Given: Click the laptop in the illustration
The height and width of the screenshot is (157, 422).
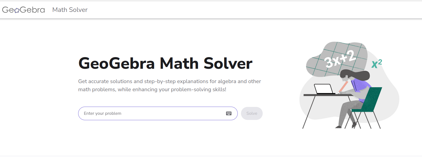Looking at the screenshot, I should click(323, 89).
